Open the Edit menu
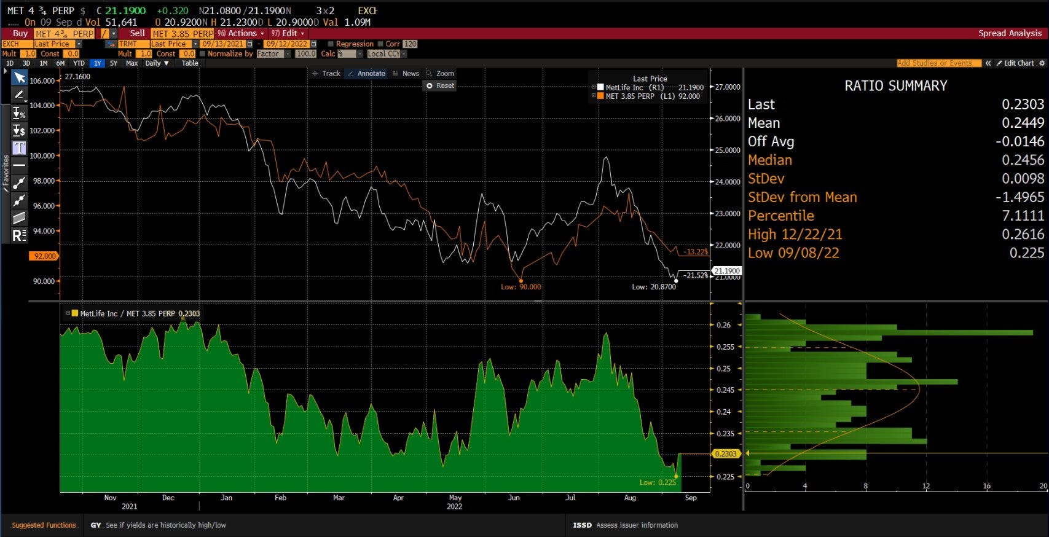This screenshot has height=537, width=1049. [x=288, y=34]
